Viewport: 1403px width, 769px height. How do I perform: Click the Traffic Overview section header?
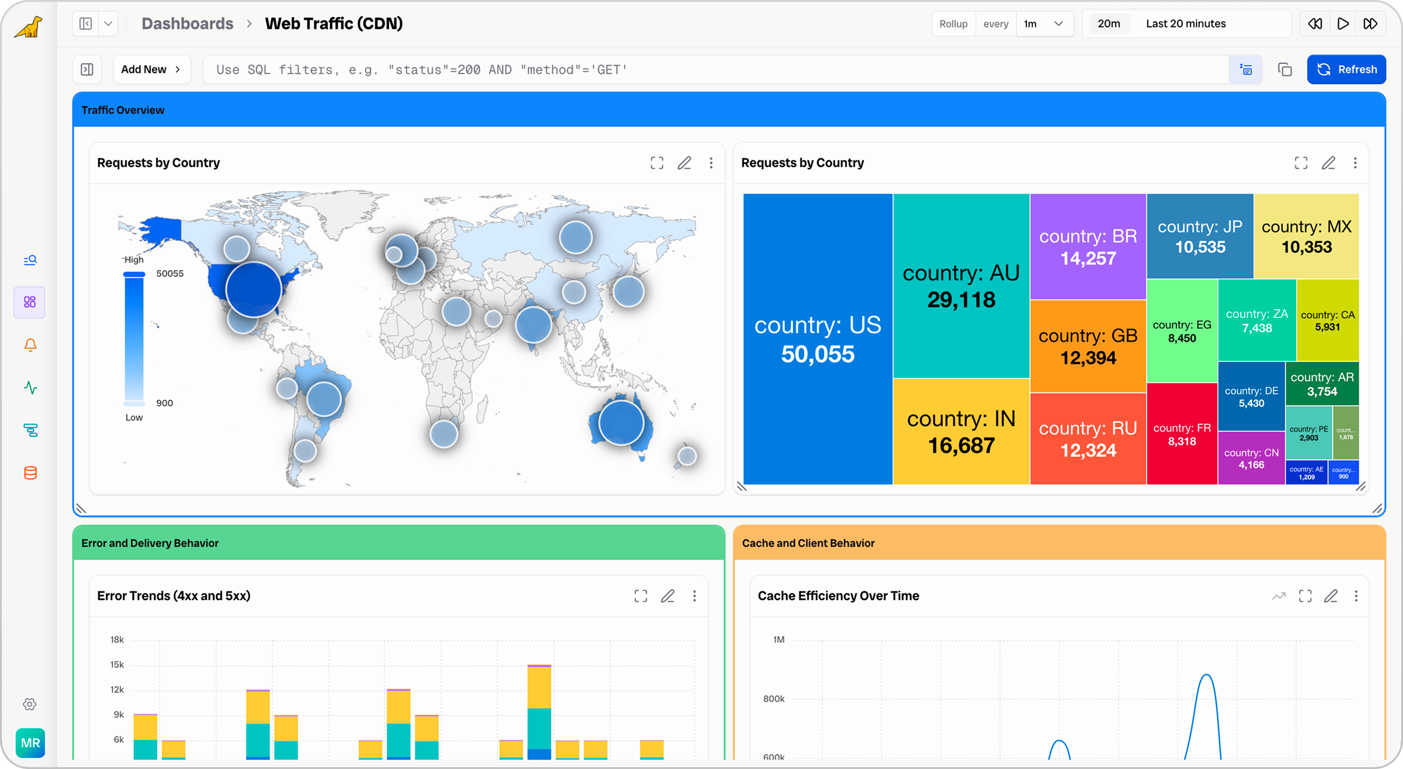coord(729,110)
